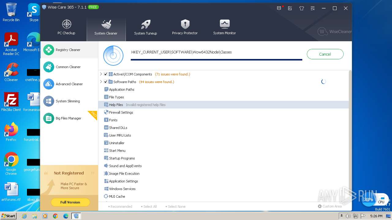Click the Firewall Settings icon

(x=106, y=112)
